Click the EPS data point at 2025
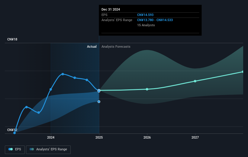This screenshot has height=157, width=248. (x=99, y=91)
